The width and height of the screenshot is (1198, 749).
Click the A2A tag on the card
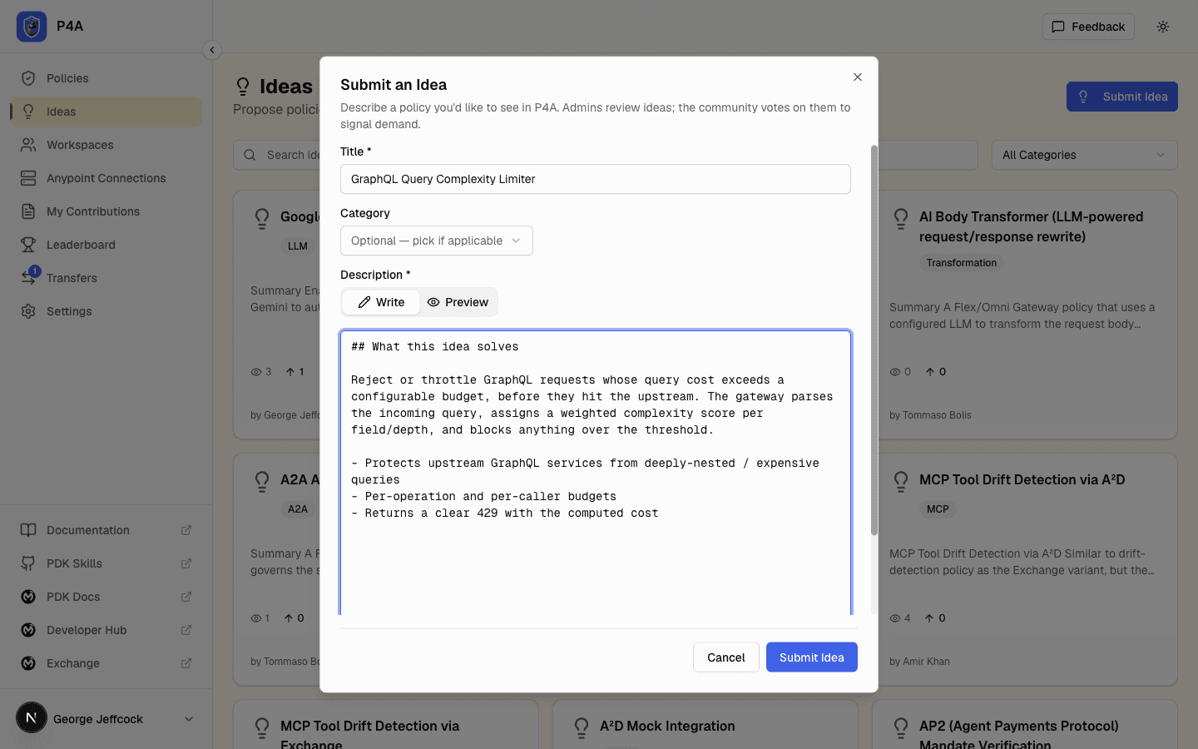point(298,509)
